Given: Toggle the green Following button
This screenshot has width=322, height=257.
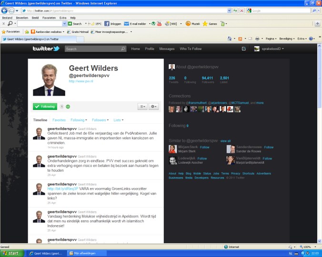Looking at the screenshot, I should (x=45, y=107).
